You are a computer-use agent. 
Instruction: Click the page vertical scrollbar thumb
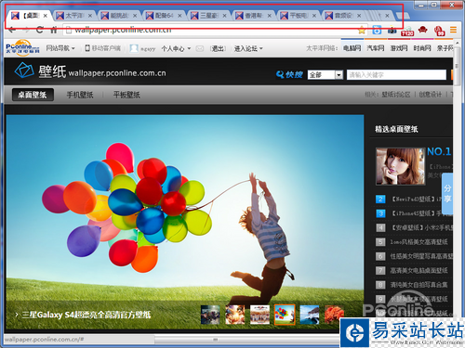[x=457, y=67]
